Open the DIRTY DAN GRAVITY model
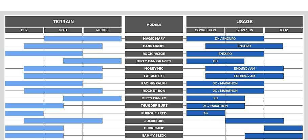Image resolution: width=308 pixels, height=140 pixels. [x=154, y=61]
